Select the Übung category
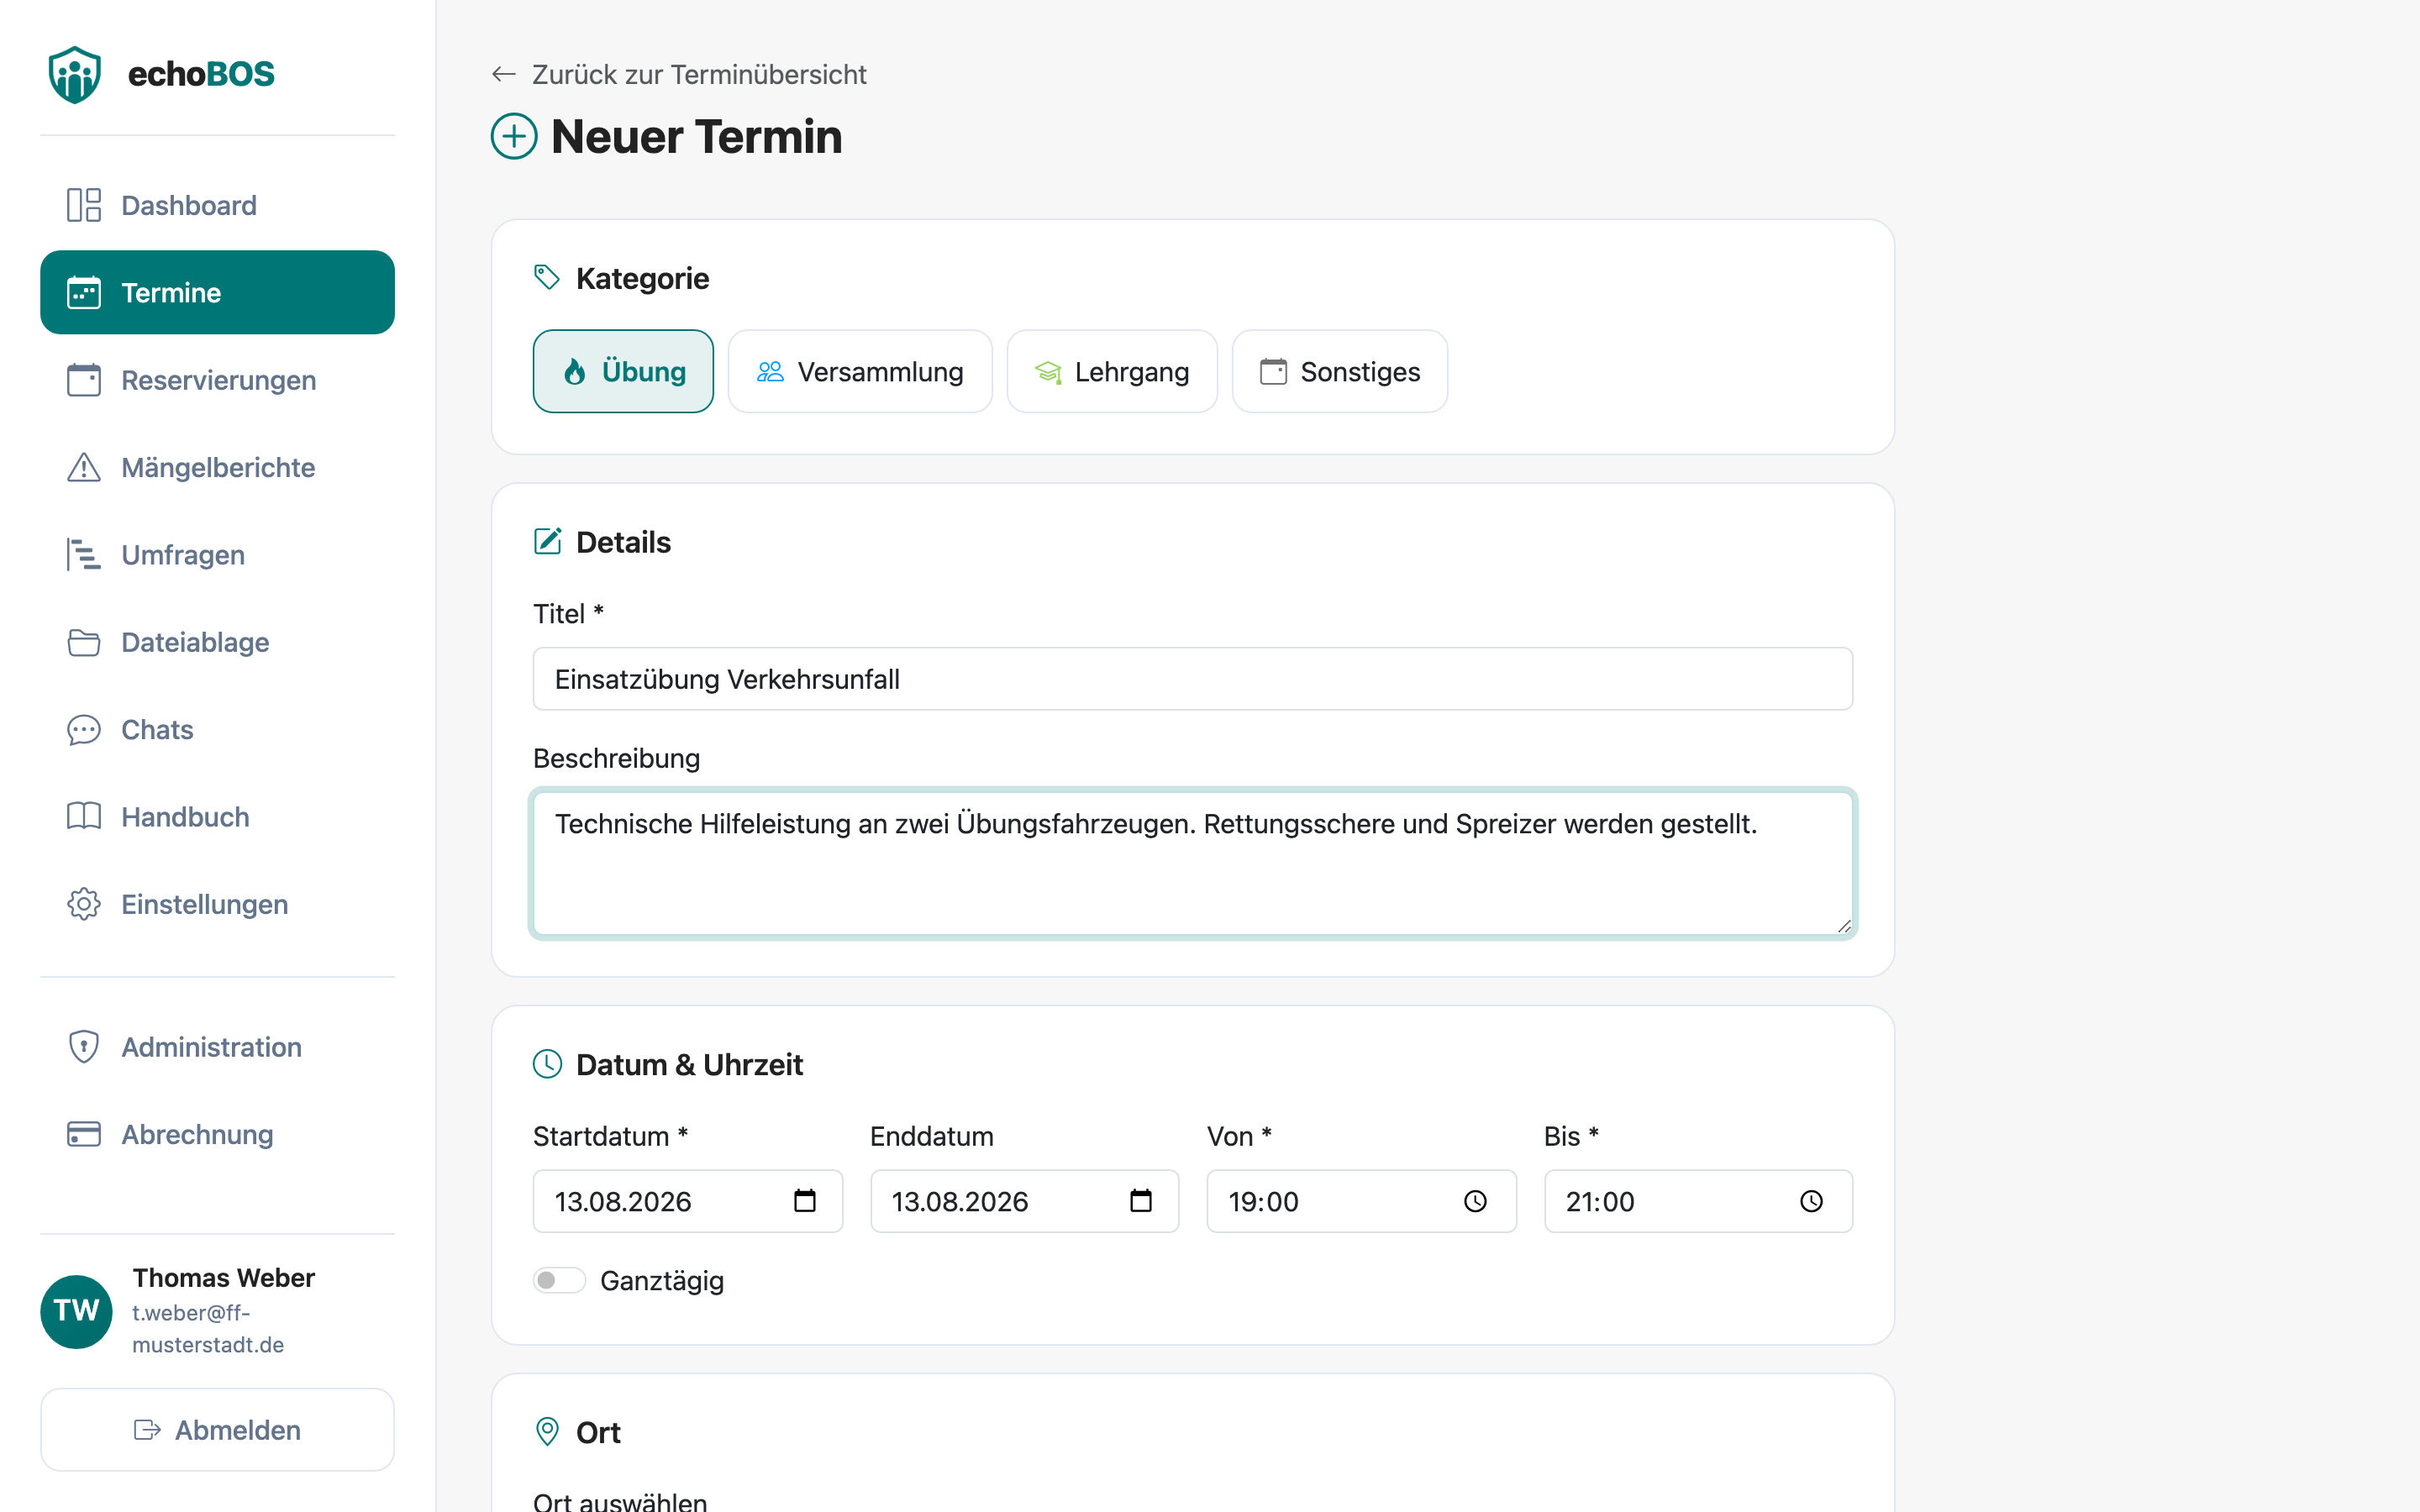2420x1512 pixels. [623, 371]
